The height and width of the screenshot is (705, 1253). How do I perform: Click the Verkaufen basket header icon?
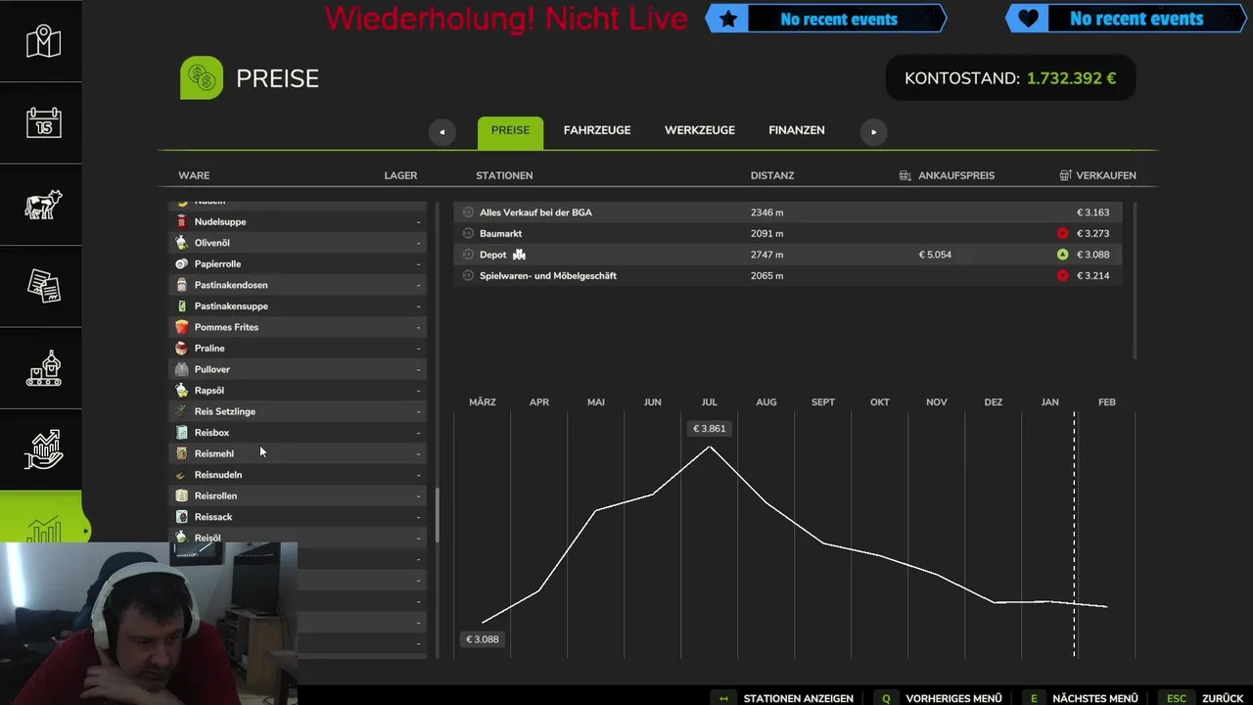1065,175
